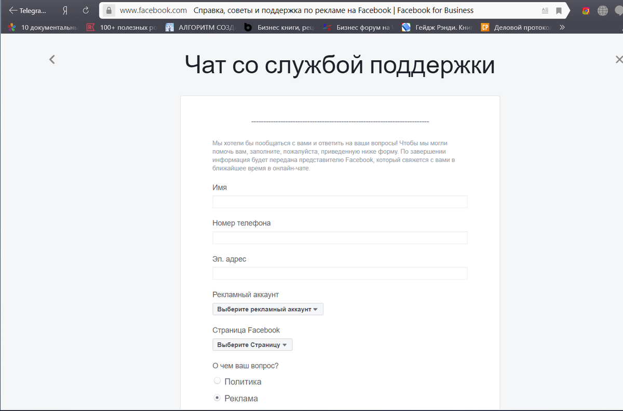
Task: Bookmark this page with the bookmark icon
Action: pyautogui.click(x=559, y=10)
